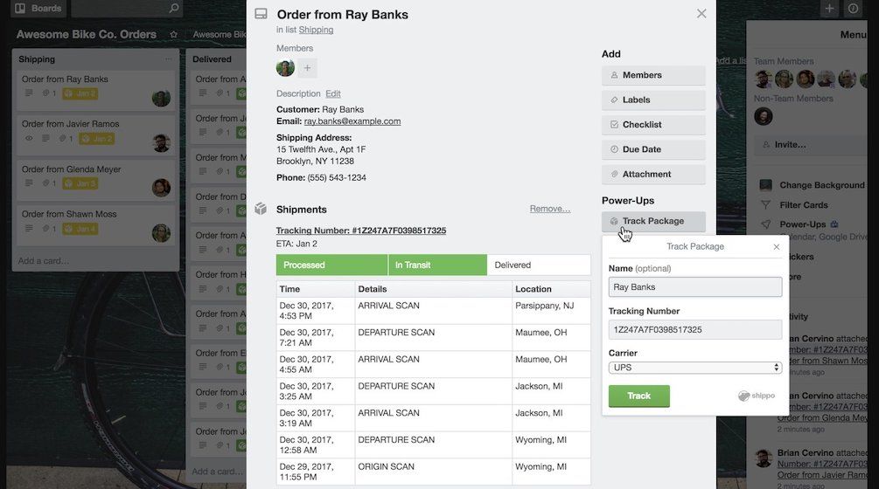The width and height of the screenshot is (879, 489).
Task: Click the create plus icon in the top bar
Action: click(x=829, y=9)
